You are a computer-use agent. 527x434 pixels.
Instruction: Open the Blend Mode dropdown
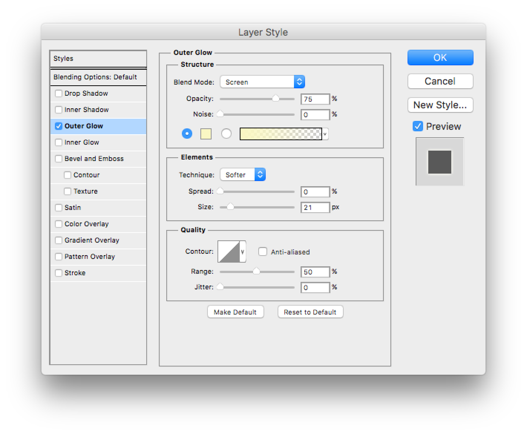tap(262, 82)
